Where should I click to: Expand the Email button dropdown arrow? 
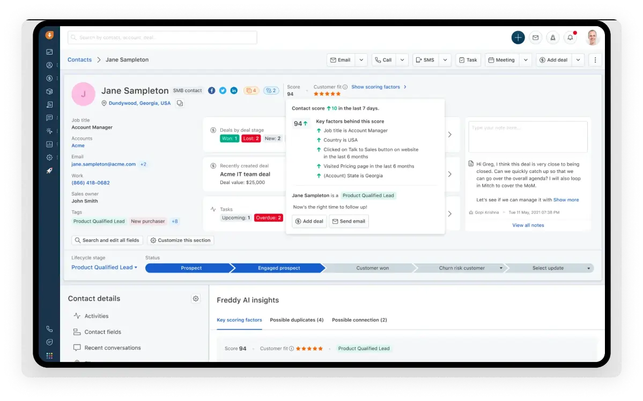point(361,60)
